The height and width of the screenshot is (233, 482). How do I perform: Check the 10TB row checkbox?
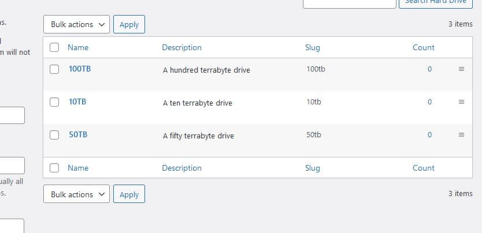click(54, 102)
